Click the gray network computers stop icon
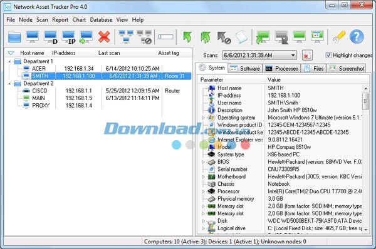 click(144, 37)
